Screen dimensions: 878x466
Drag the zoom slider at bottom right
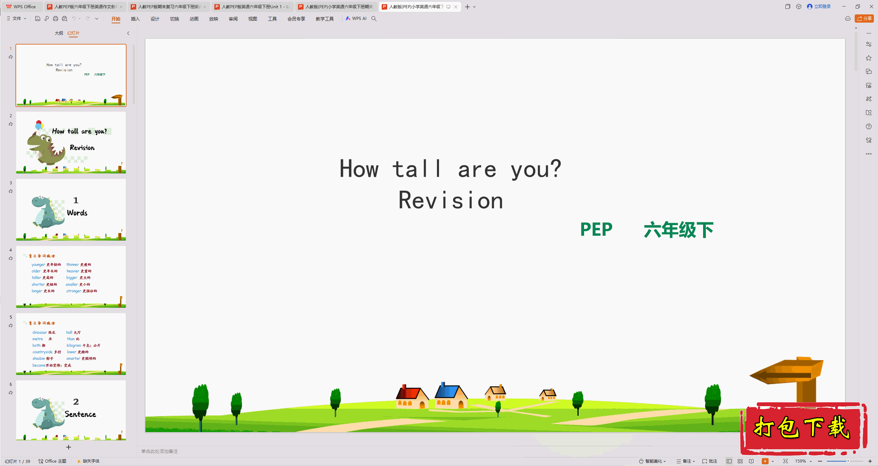coord(845,459)
